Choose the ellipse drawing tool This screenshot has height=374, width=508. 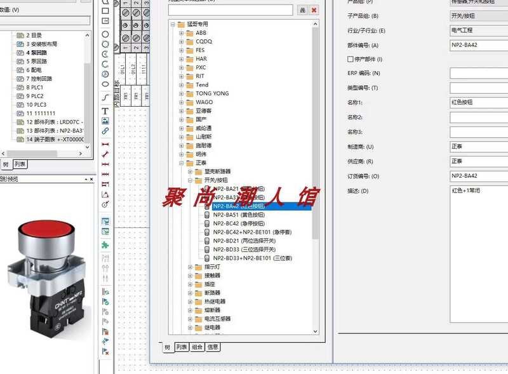tap(105, 84)
